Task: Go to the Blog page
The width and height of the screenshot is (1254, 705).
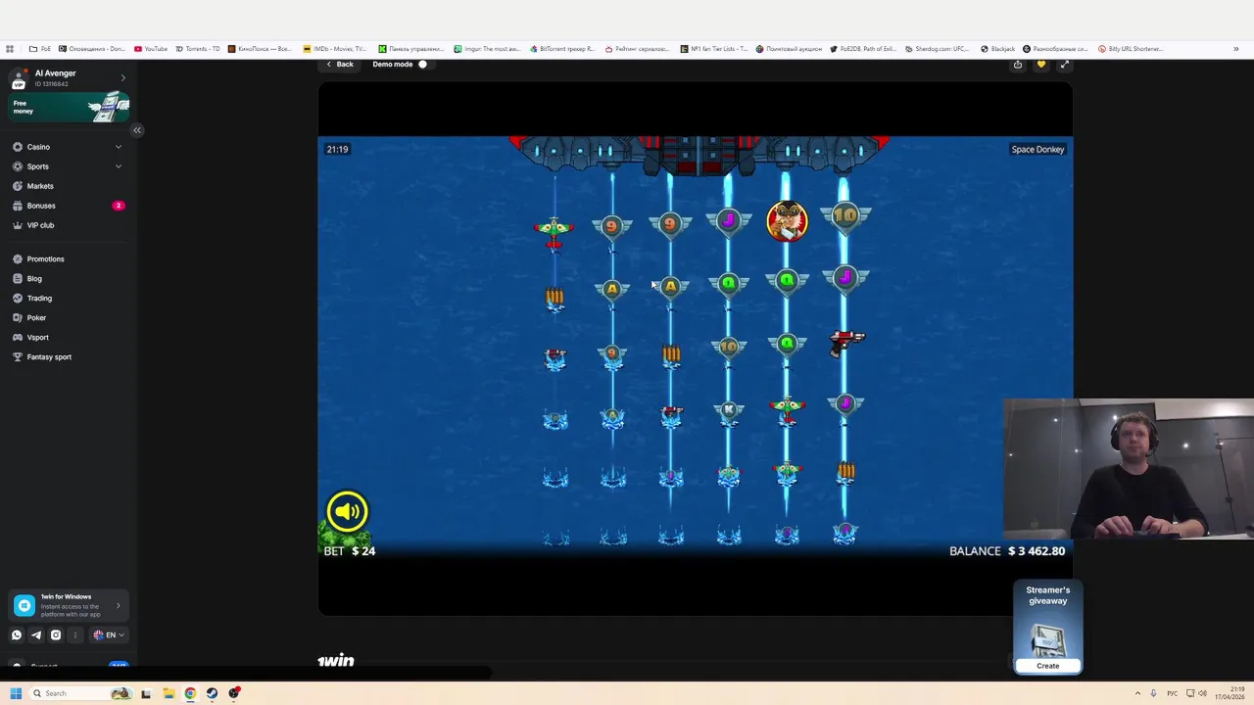Action: (34, 278)
